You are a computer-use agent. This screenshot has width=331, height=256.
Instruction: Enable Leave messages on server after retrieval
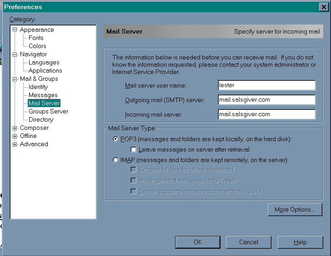(x=134, y=149)
